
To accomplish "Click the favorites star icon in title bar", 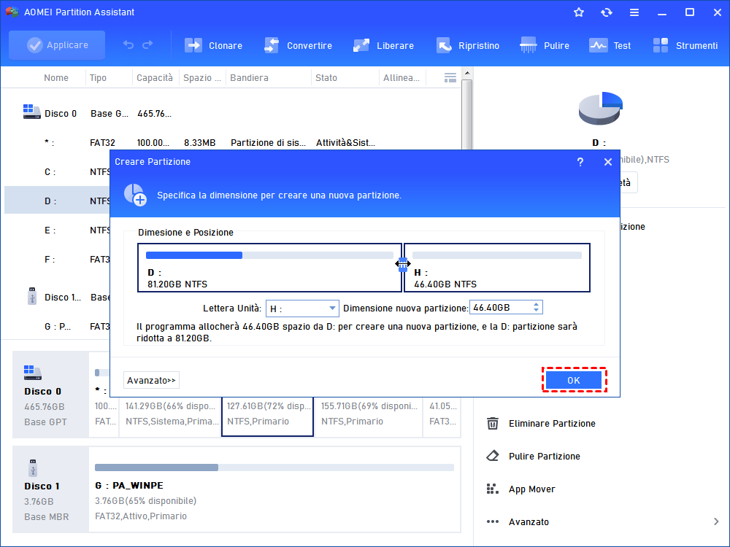I will pyautogui.click(x=579, y=12).
